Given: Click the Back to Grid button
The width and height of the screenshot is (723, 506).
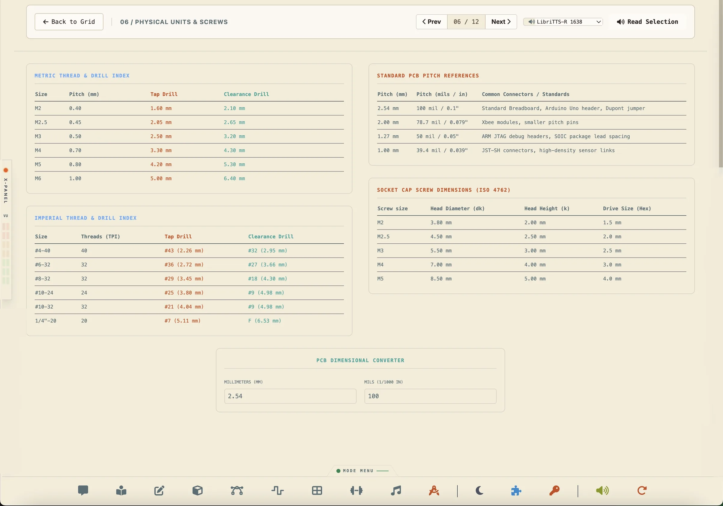Looking at the screenshot, I should pos(69,22).
